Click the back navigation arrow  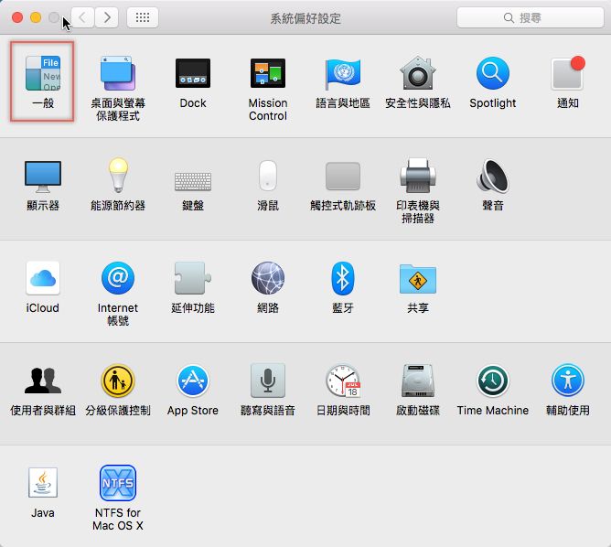pyautogui.click(x=82, y=17)
